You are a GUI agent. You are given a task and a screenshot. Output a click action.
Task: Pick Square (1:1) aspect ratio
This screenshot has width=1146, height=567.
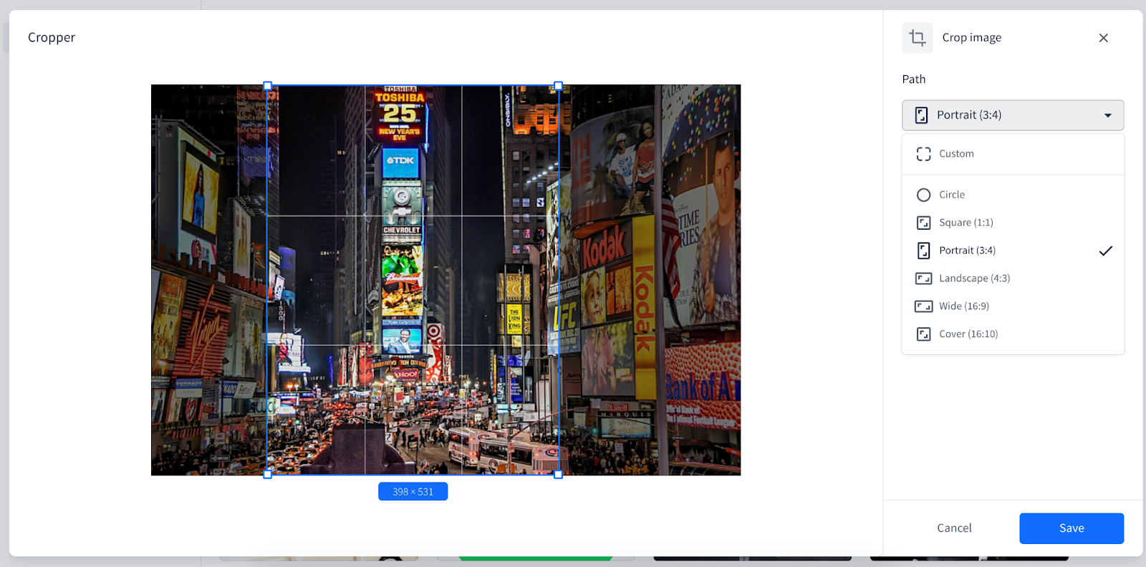(1013, 223)
